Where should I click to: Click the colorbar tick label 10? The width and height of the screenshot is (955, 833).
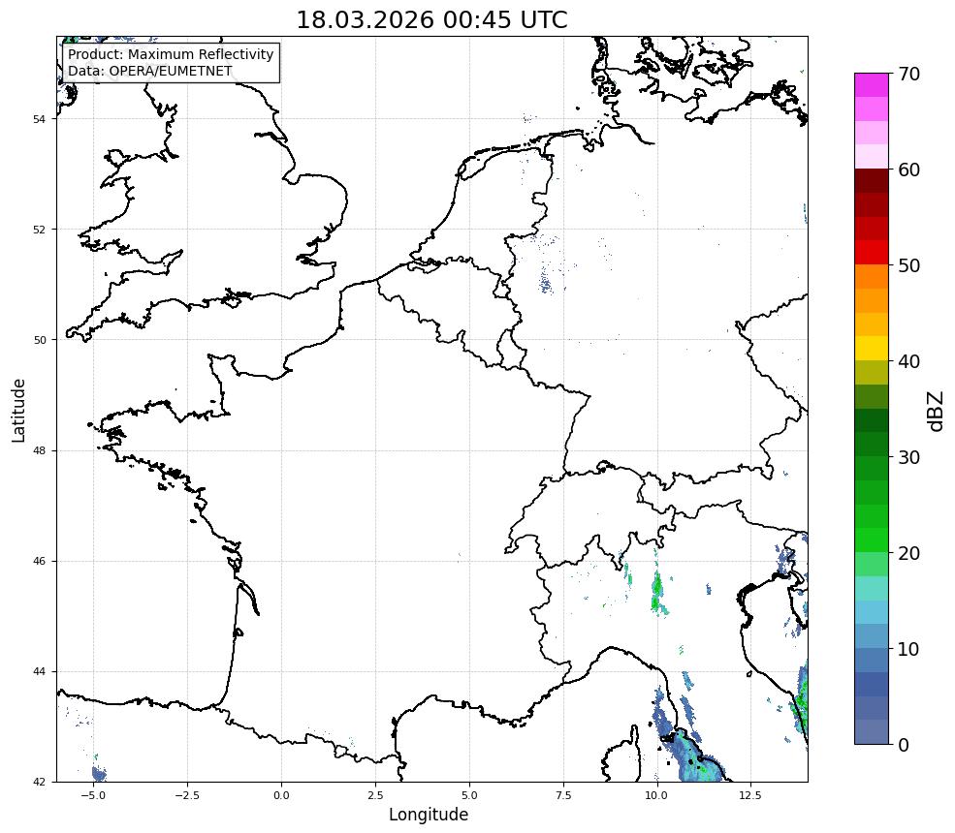[x=908, y=649]
